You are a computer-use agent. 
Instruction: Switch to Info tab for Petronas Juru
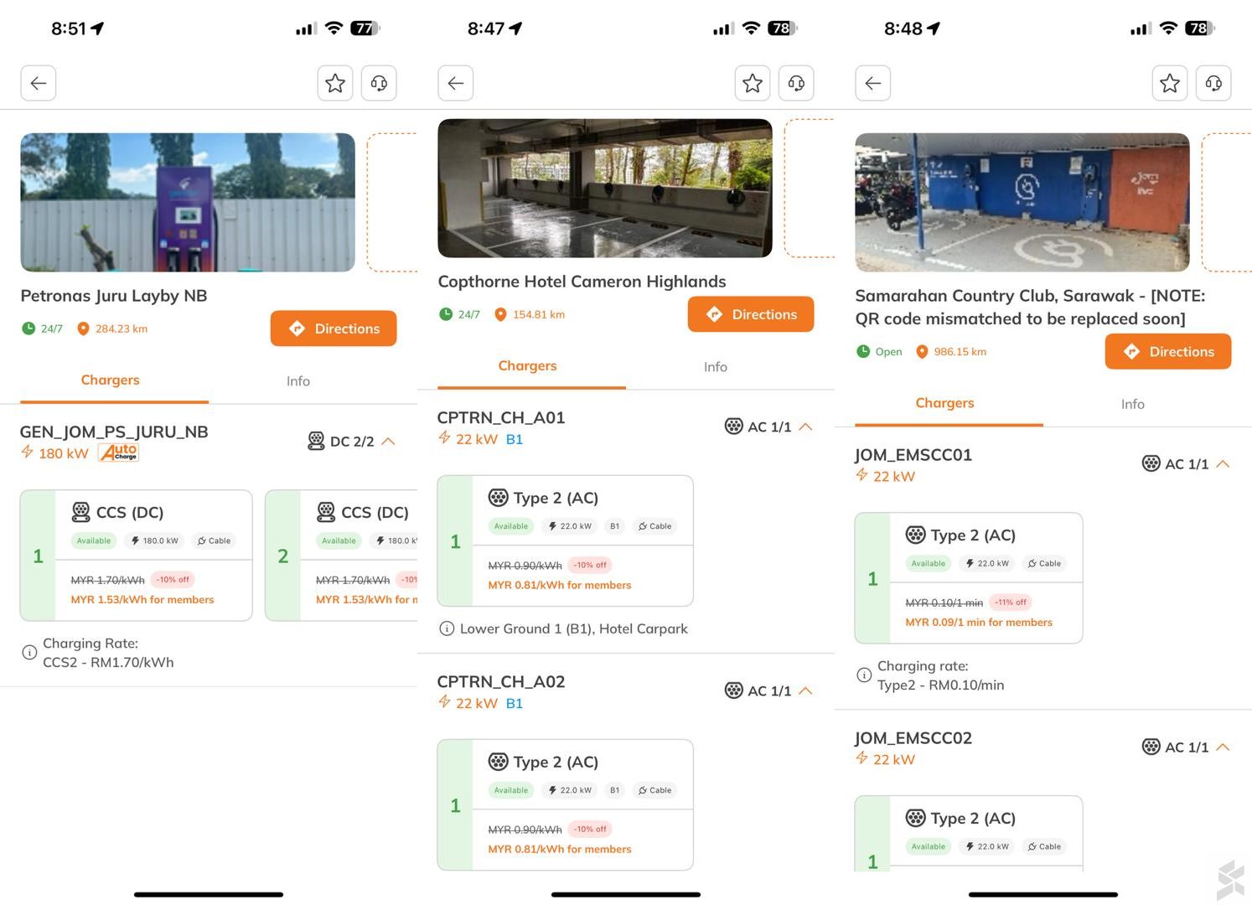tap(297, 381)
